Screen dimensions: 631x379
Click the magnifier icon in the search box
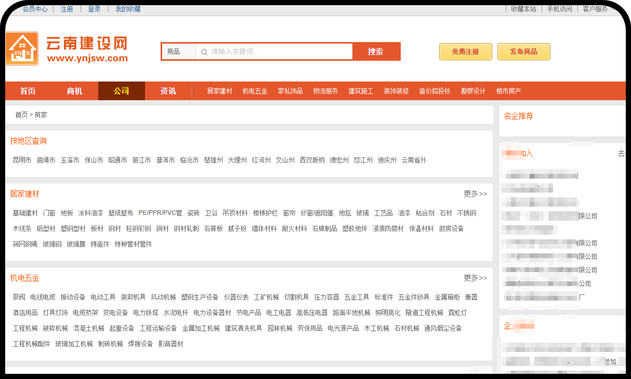coord(204,52)
